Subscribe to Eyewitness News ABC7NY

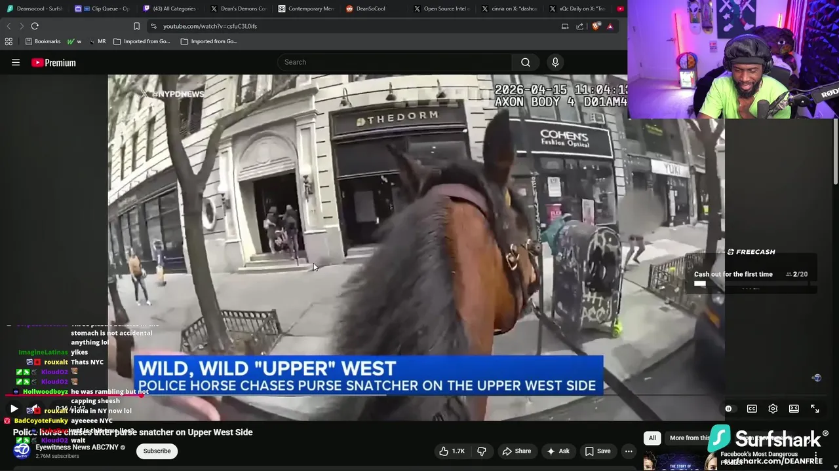157,451
